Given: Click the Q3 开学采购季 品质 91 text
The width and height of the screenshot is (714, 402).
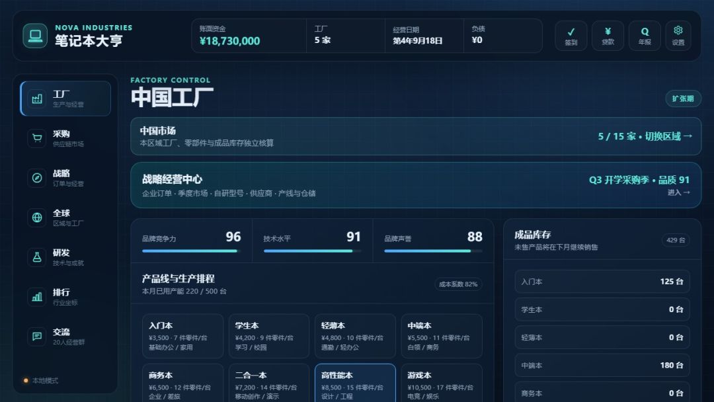Looking at the screenshot, I should 639,180.
